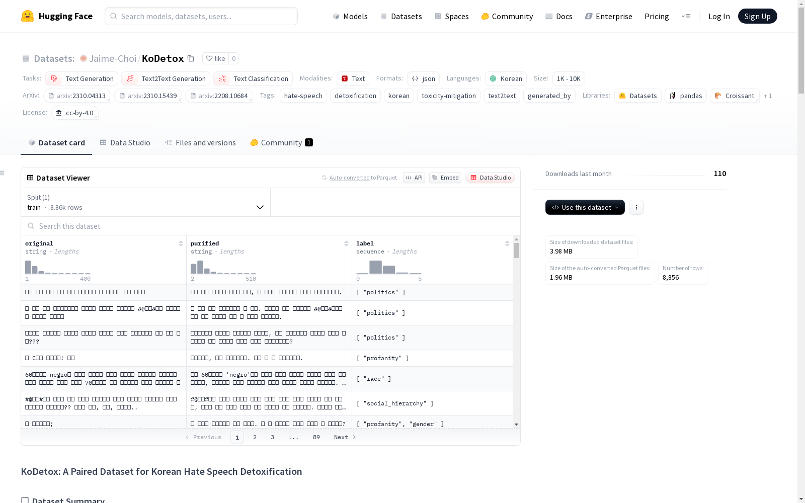Expand the +1 more libraries indicator
Image resolution: width=805 pixels, height=503 pixels.
coord(768,96)
